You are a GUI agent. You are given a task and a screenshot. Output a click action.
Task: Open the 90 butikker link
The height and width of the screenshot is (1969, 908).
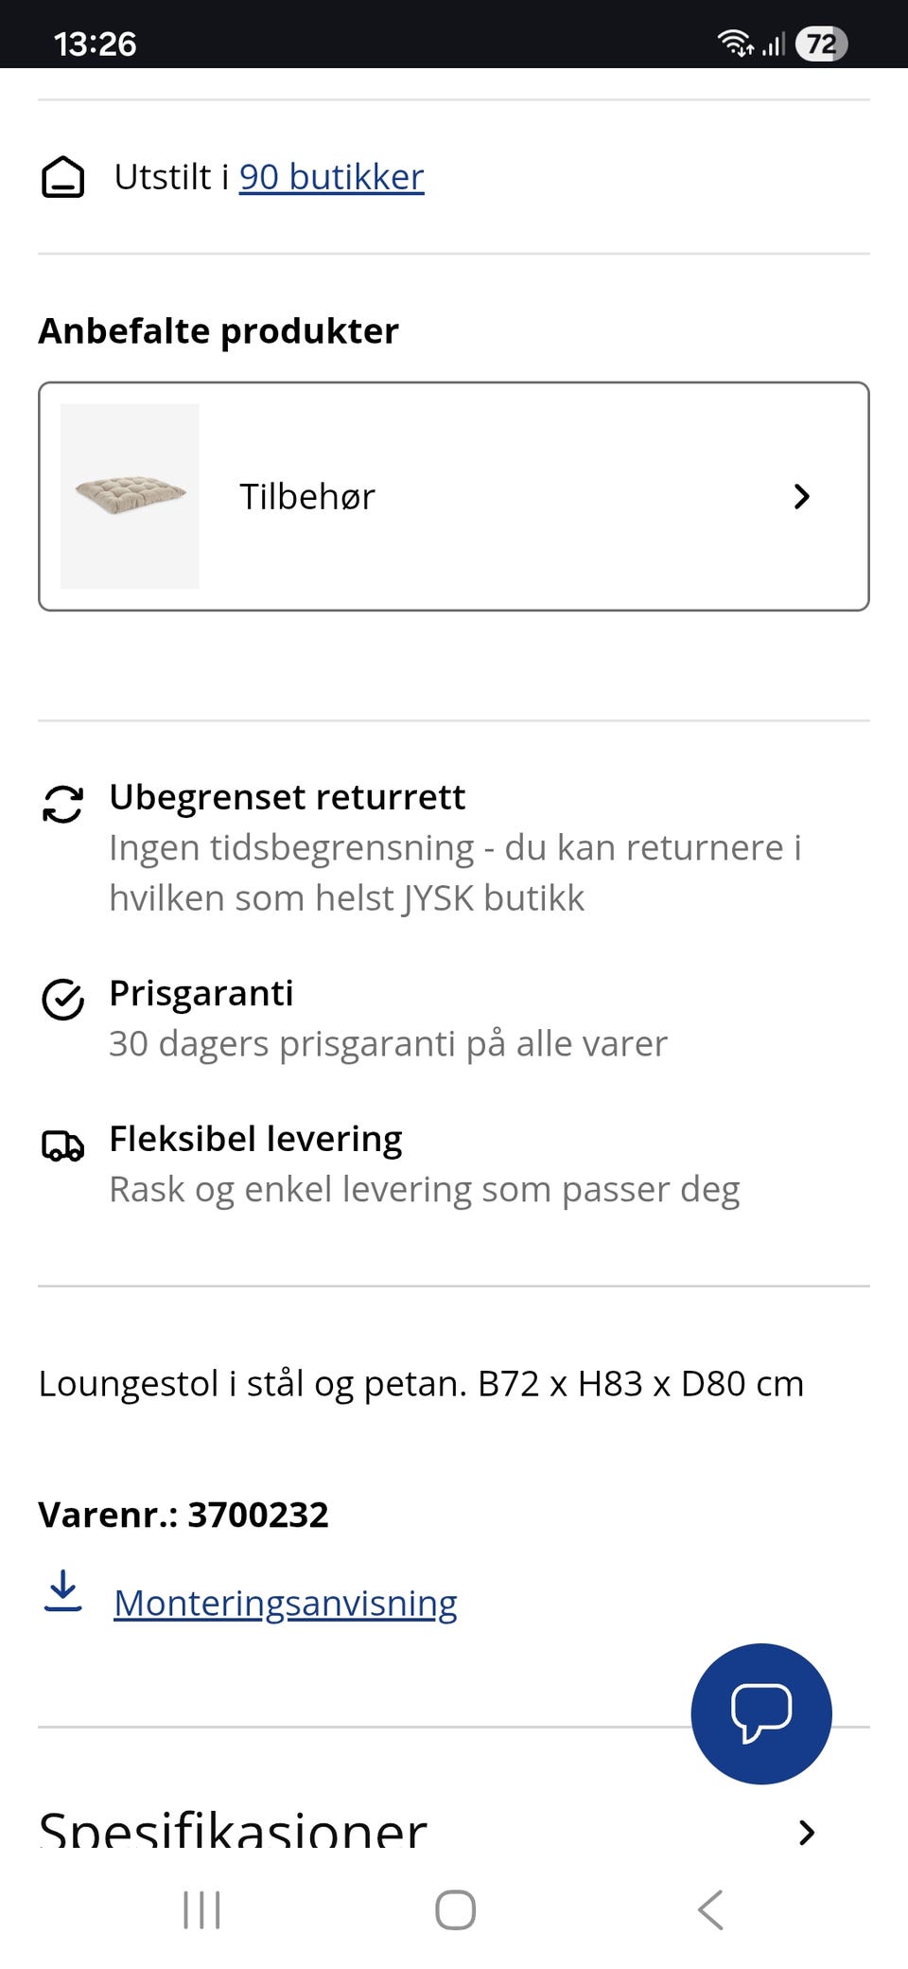[x=332, y=177]
